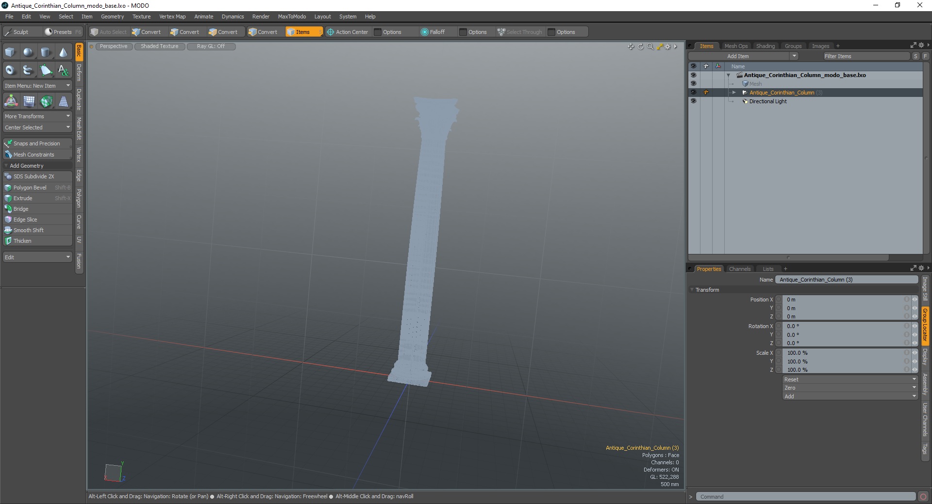Hide the Directional Light item

tap(693, 101)
